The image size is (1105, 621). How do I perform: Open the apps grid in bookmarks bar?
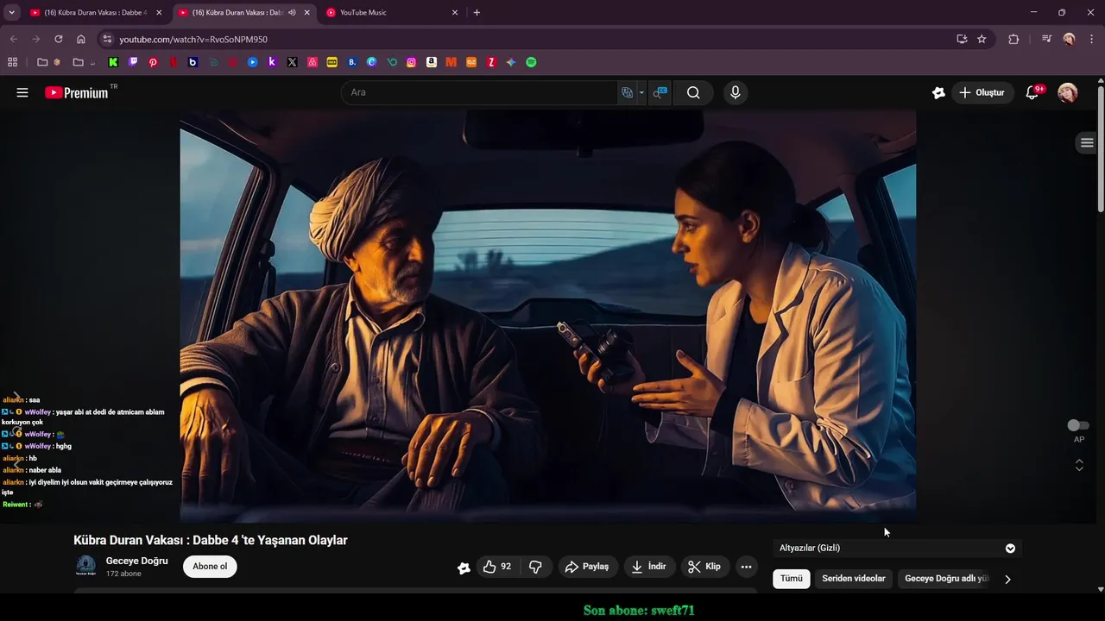12,62
